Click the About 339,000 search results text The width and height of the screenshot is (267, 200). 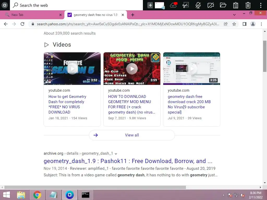point(70,33)
